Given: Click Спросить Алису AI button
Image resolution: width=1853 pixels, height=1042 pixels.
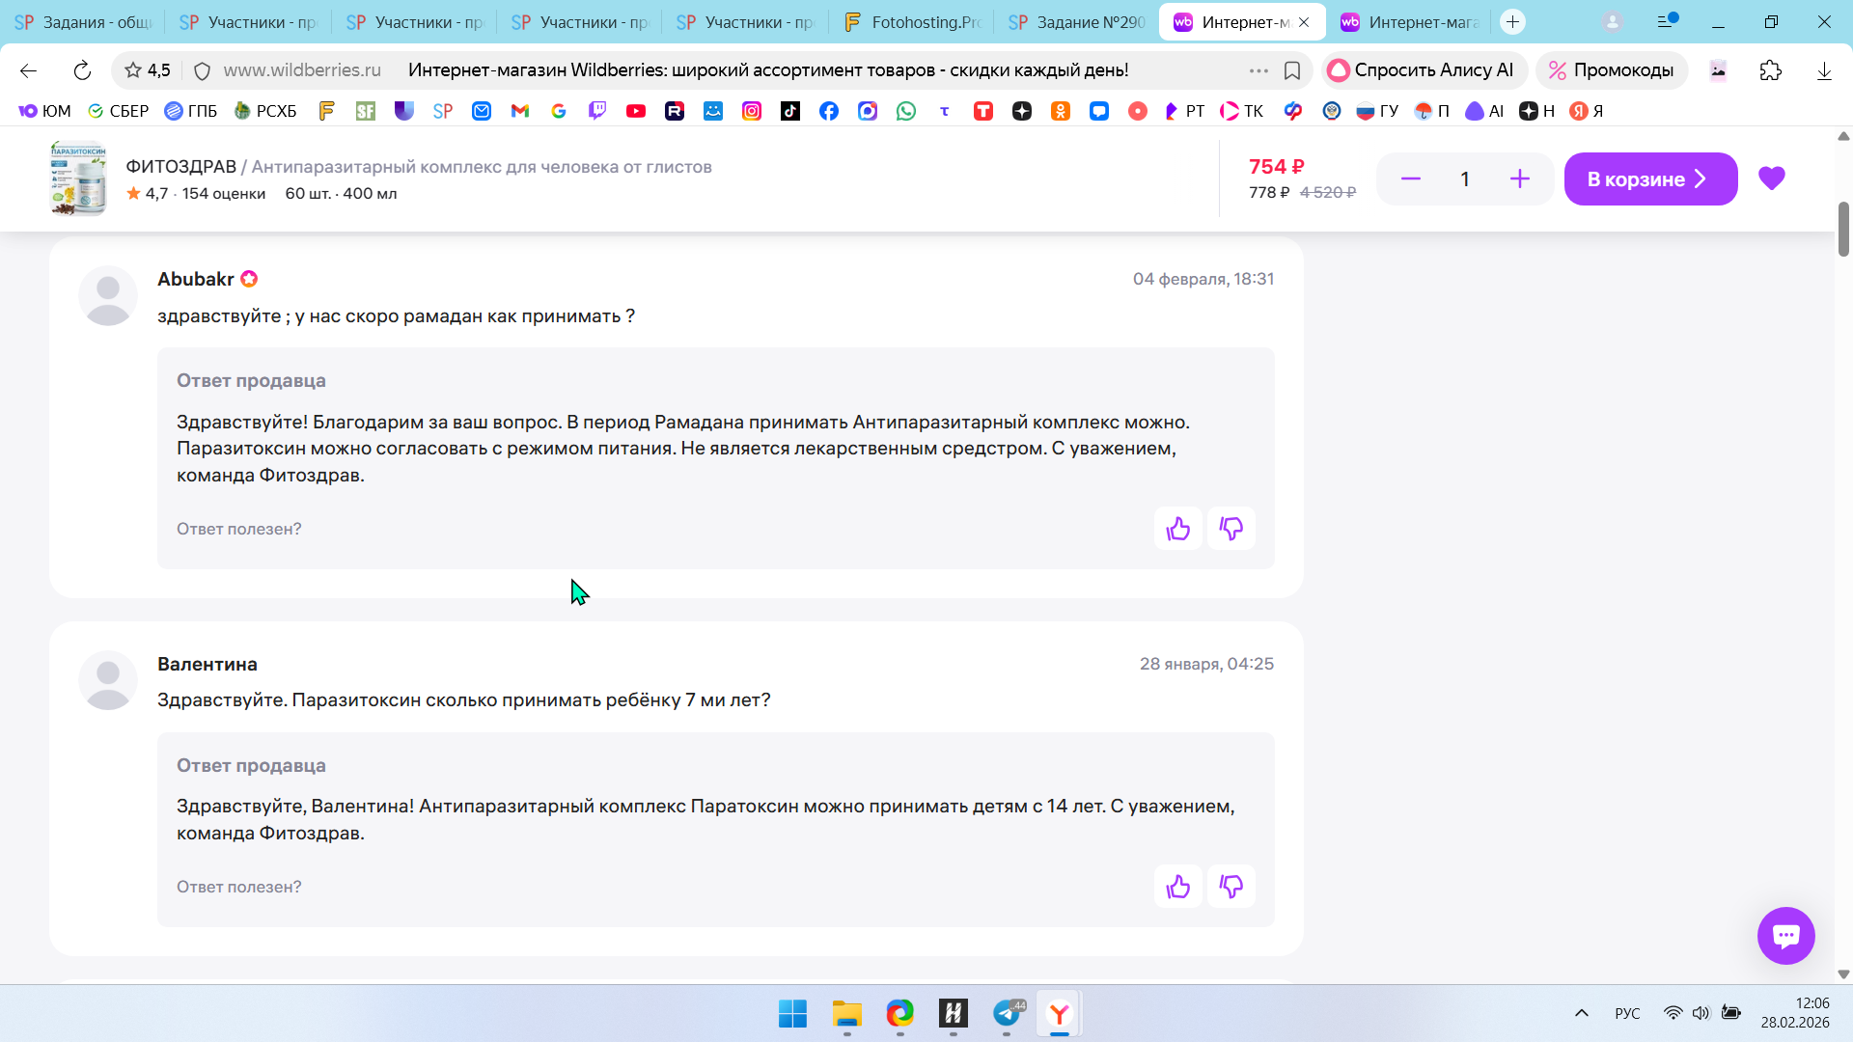Looking at the screenshot, I should pos(1423,70).
